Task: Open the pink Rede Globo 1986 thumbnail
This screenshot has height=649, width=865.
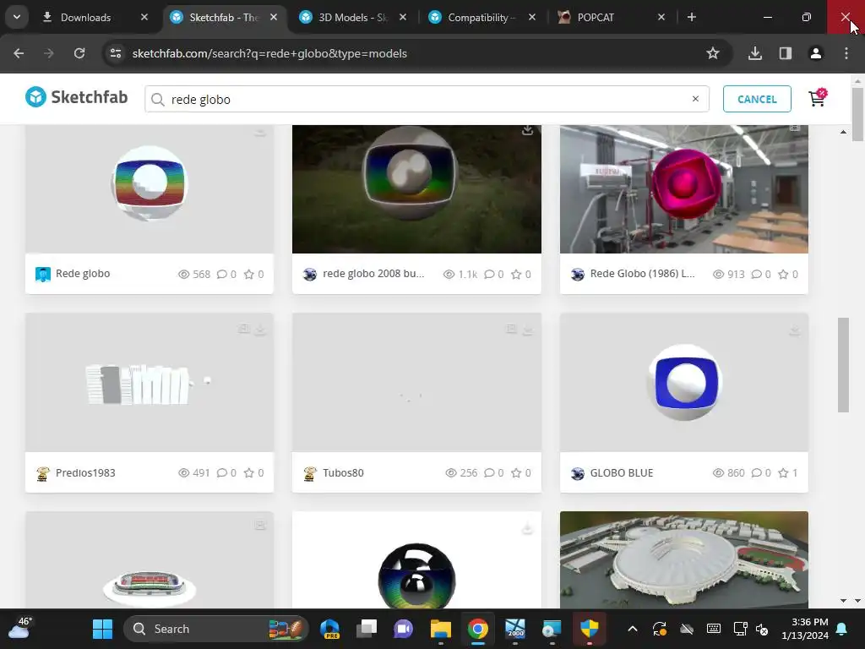Action: tap(684, 189)
